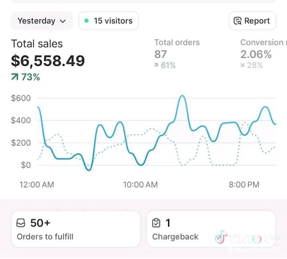Screen dimensions: 287x259
Task: Open the Report button
Action: tap(252, 21)
